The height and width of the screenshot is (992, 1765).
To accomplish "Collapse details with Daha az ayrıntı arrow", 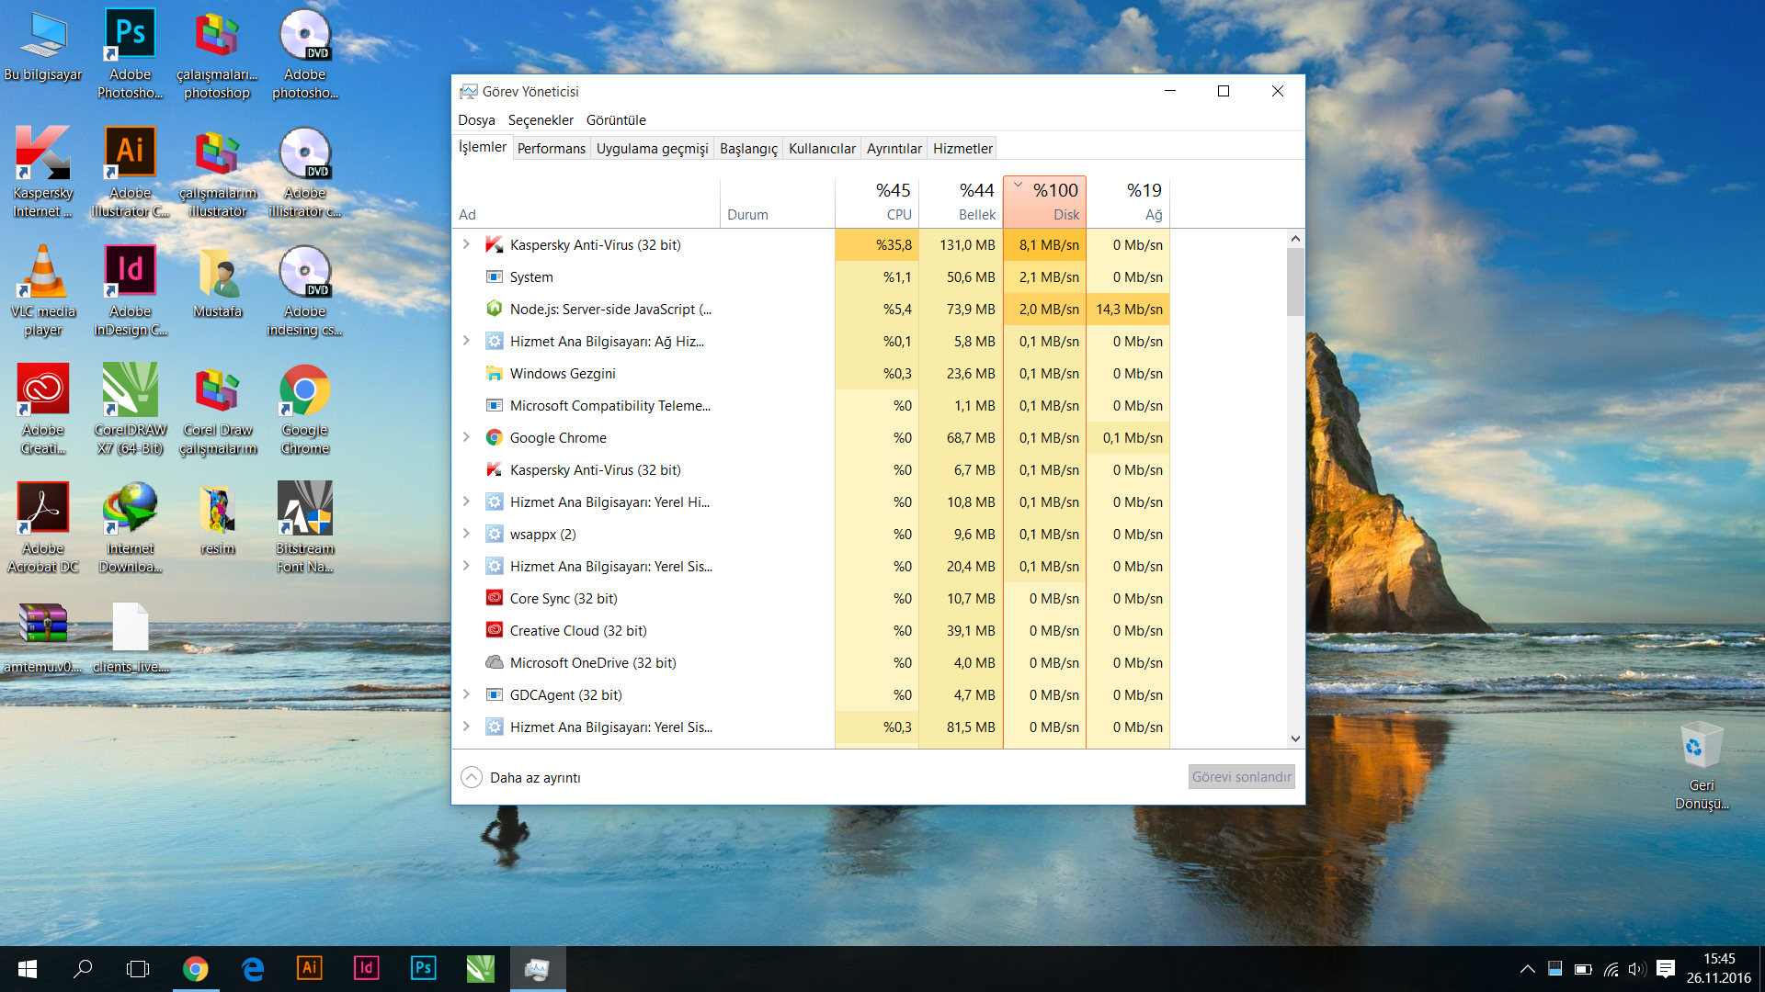I will [471, 777].
